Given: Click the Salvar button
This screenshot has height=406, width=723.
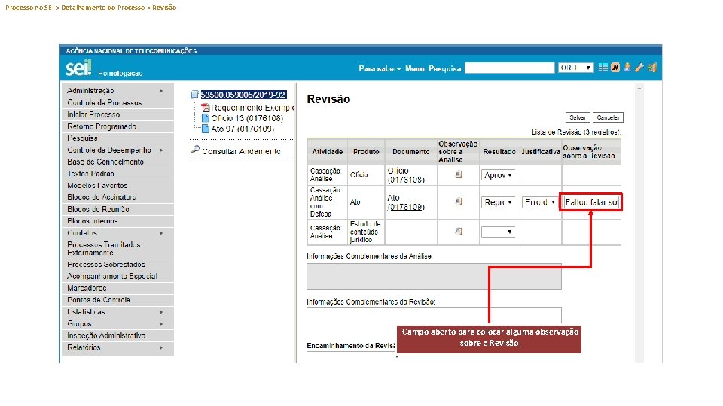Looking at the screenshot, I should click(x=578, y=117).
